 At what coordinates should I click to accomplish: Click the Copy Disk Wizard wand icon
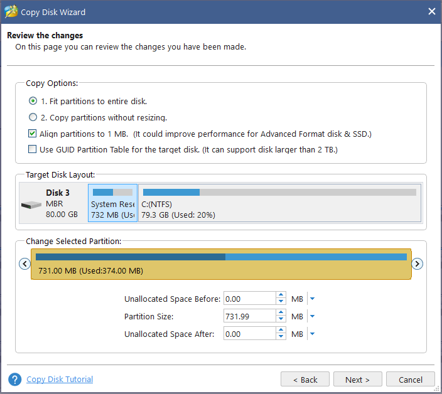coord(11,12)
